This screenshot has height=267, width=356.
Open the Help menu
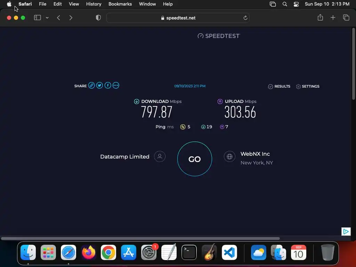(168, 4)
